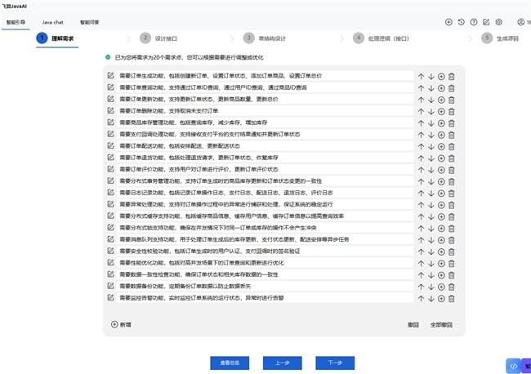Select step 1 理解需求
Image resolution: width=531 pixels, height=374 pixels.
57,38
